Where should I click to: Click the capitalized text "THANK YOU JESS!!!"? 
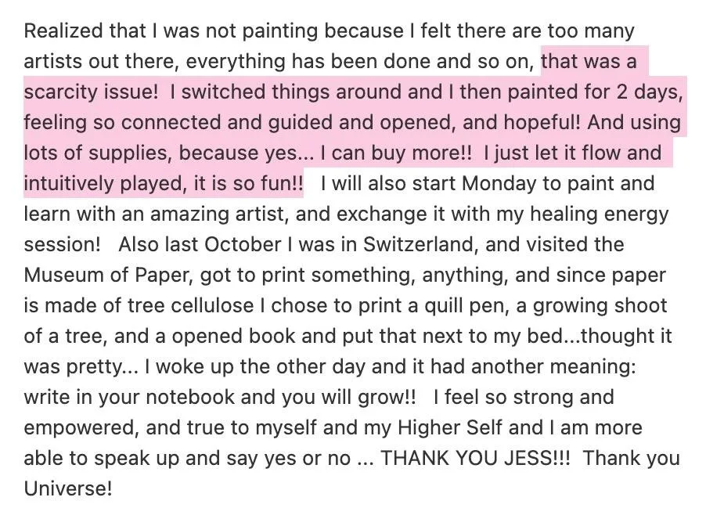pyautogui.click(x=475, y=459)
